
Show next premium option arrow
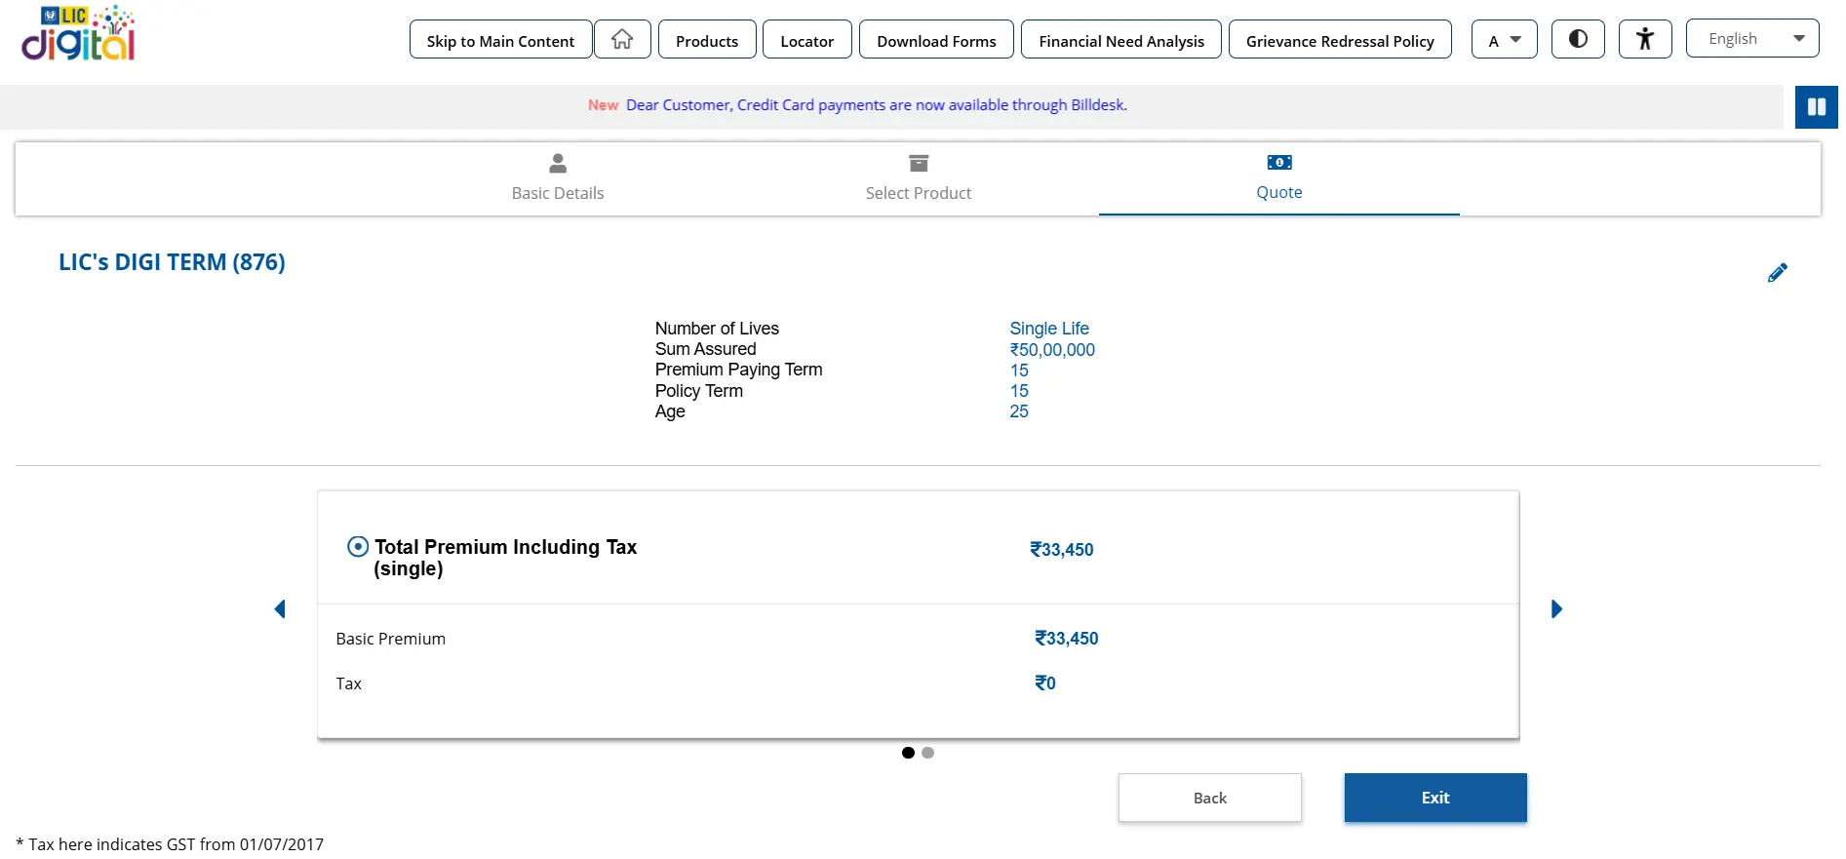click(1556, 609)
